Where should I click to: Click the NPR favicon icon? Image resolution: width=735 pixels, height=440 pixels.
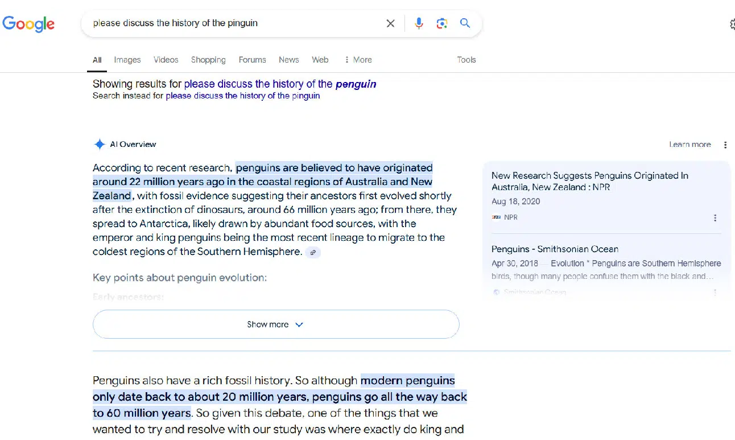click(x=496, y=217)
